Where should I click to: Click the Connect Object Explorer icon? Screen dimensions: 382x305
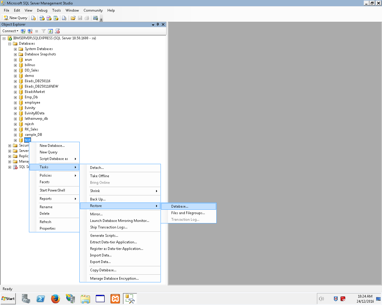23,31
